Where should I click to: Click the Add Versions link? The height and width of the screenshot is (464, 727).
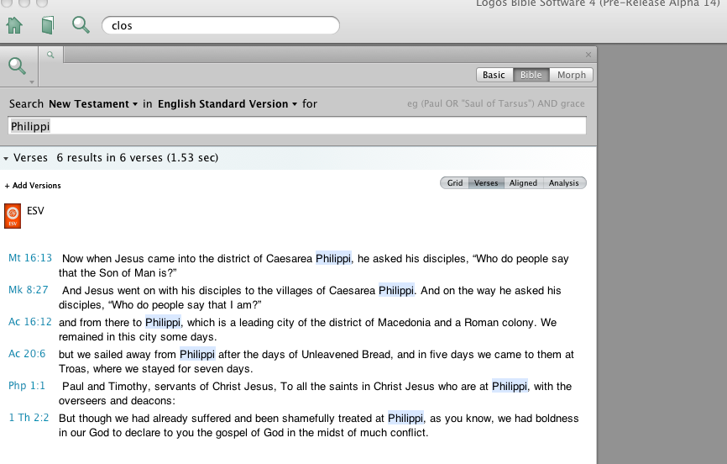click(33, 185)
